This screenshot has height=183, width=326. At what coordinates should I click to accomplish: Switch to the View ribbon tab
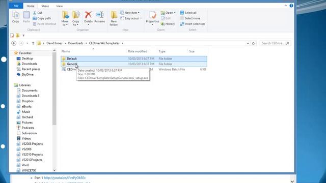click(x=59, y=6)
